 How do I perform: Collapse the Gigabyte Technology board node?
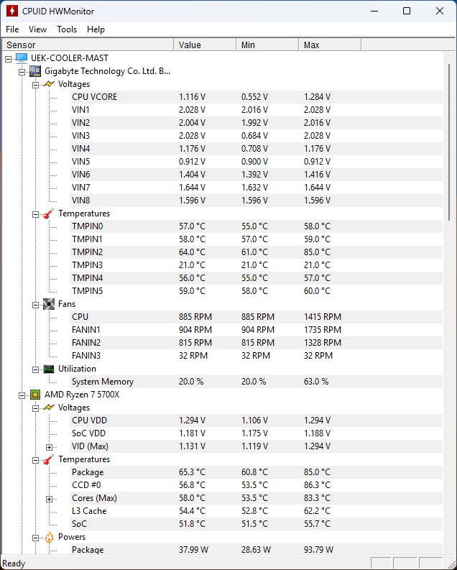pos(22,72)
